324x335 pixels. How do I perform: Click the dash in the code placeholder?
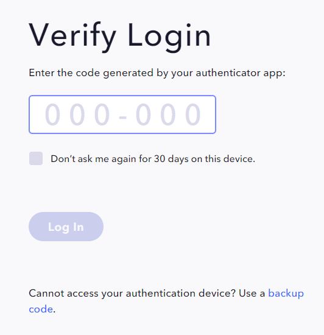tap(123, 117)
